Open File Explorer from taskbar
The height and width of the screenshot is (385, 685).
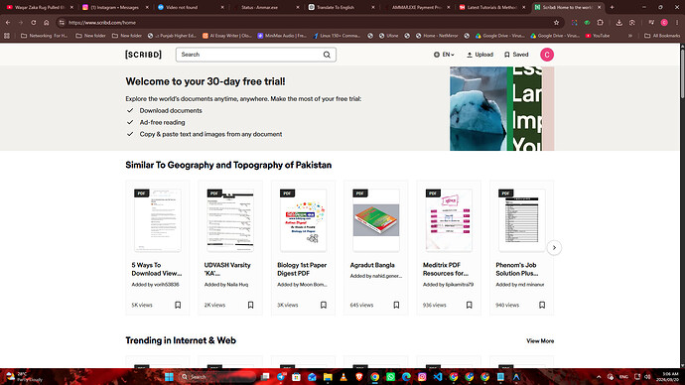tap(328, 377)
